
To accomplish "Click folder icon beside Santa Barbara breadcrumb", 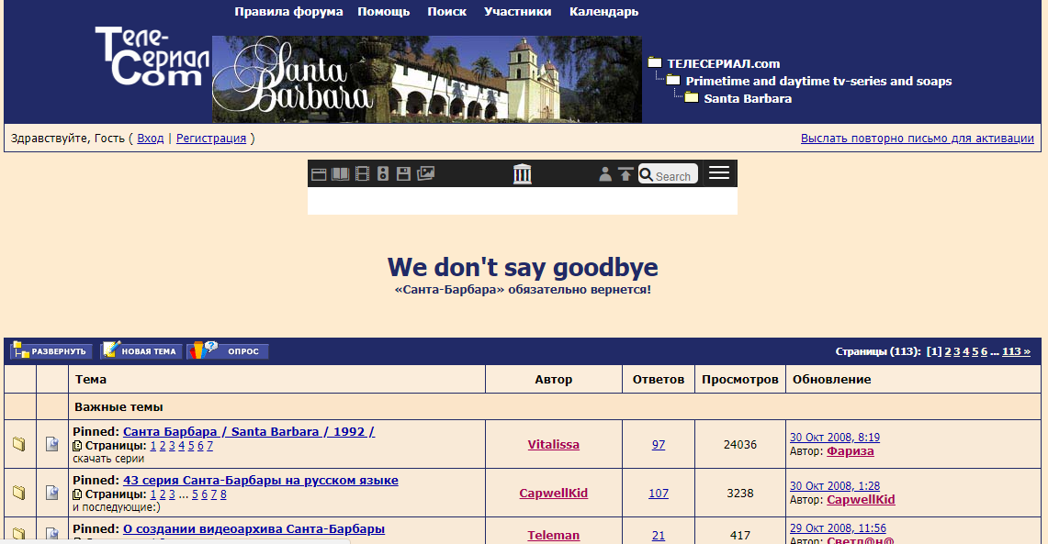I will [x=691, y=97].
